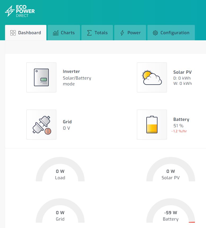Click the Dashboard grid icon

point(13,33)
